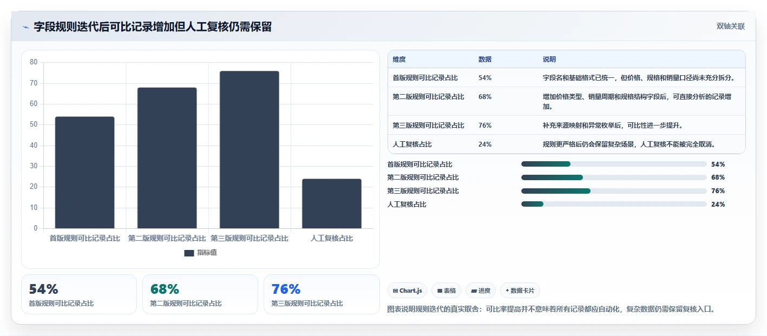The height and width of the screenshot is (336, 767).
Task: Click the 24% value beside progress bar
Action: (718, 205)
